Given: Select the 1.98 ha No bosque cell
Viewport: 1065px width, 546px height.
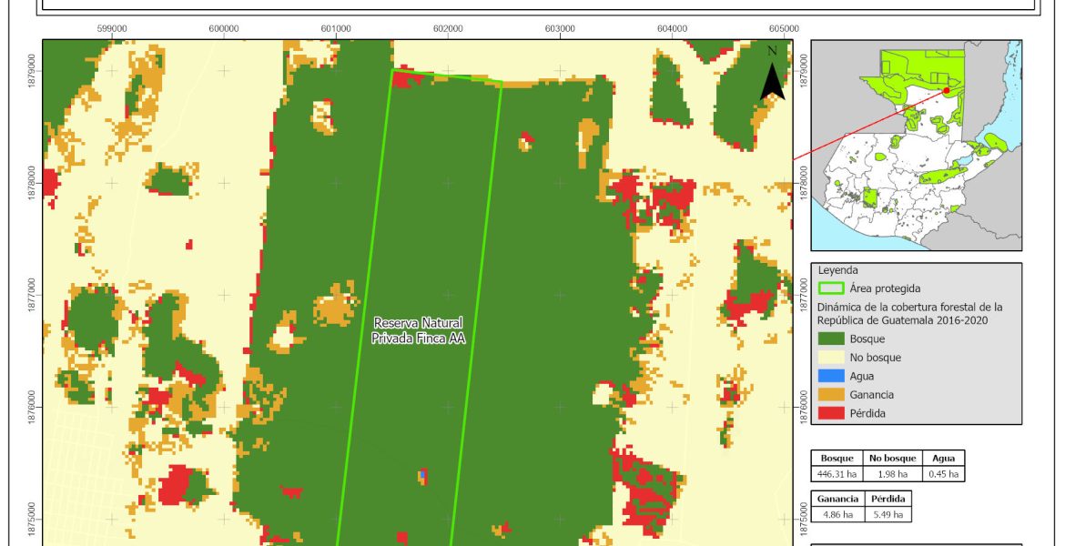Looking at the screenshot, I should tap(893, 474).
